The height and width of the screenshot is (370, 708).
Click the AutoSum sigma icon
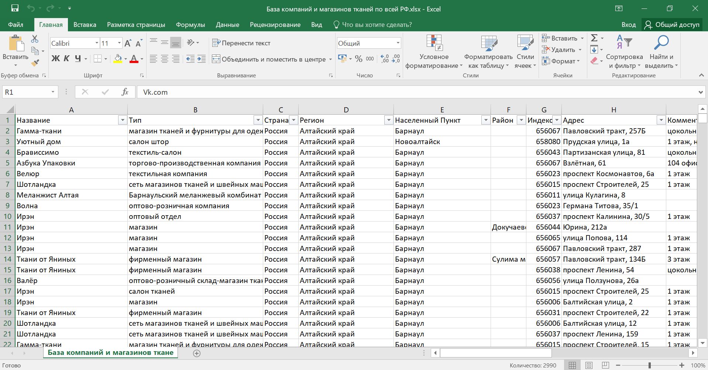point(594,38)
